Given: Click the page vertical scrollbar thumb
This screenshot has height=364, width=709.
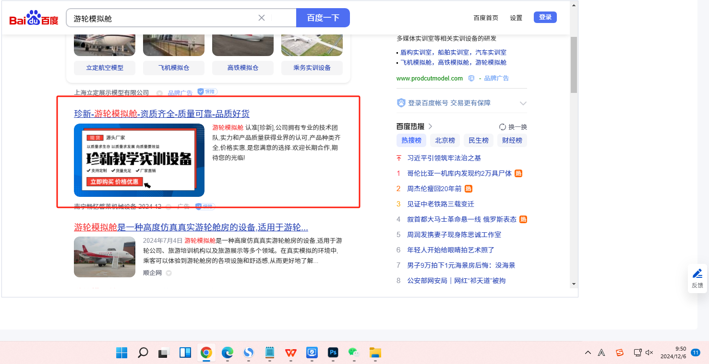Looking at the screenshot, I should click(x=574, y=65).
